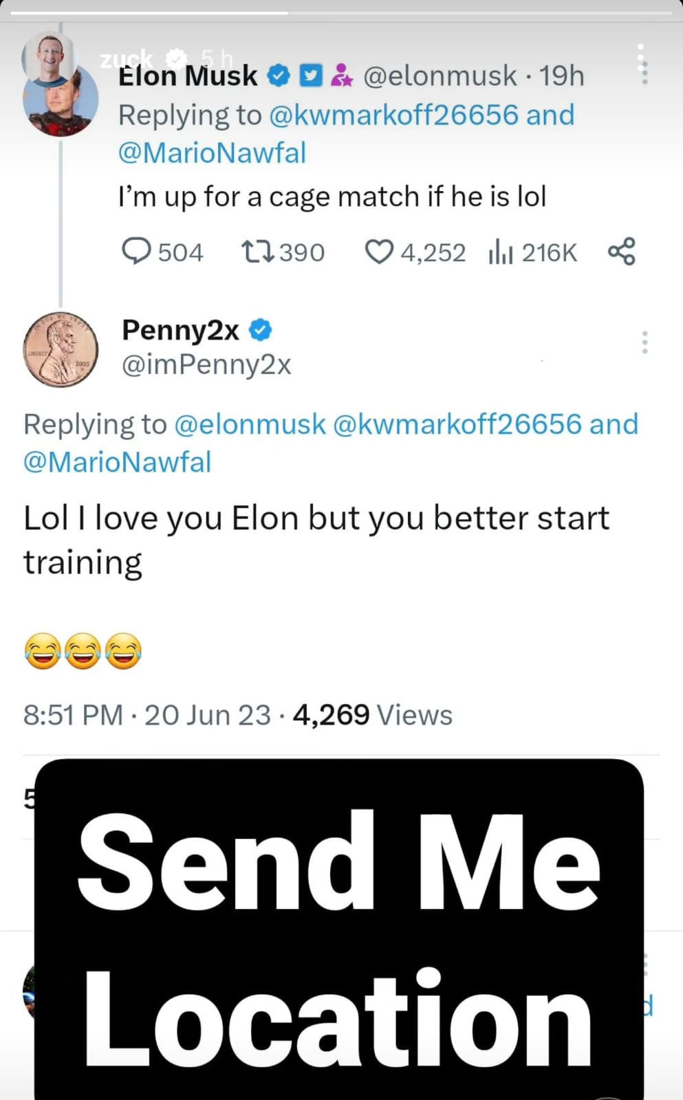Open @MarioNawfal mention in Penny2x's reply
Viewport: 683px width, 1100px height.
pyautogui.click(x=117, y=462)
